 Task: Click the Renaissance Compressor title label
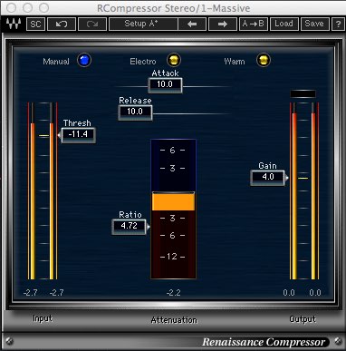(264, 342)
